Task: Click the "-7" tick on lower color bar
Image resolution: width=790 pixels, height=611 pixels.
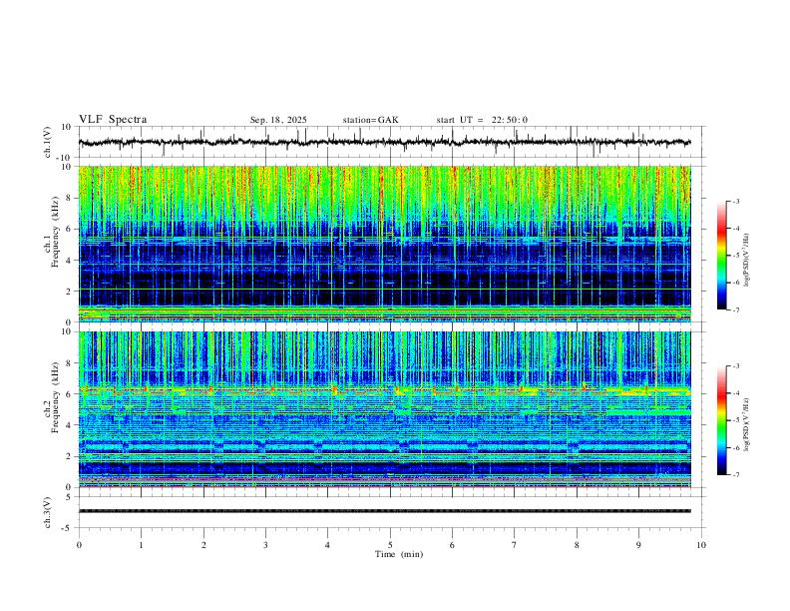Action: 736,475
